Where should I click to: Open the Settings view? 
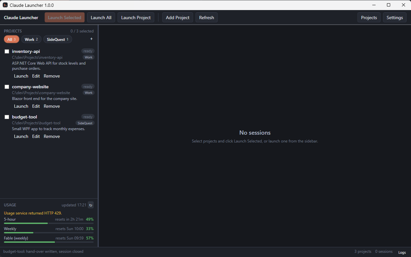tap(395, 18)
